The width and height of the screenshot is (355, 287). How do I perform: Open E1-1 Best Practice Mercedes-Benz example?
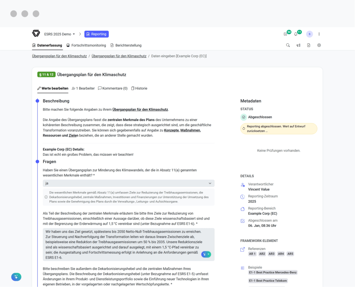[273, 272]
